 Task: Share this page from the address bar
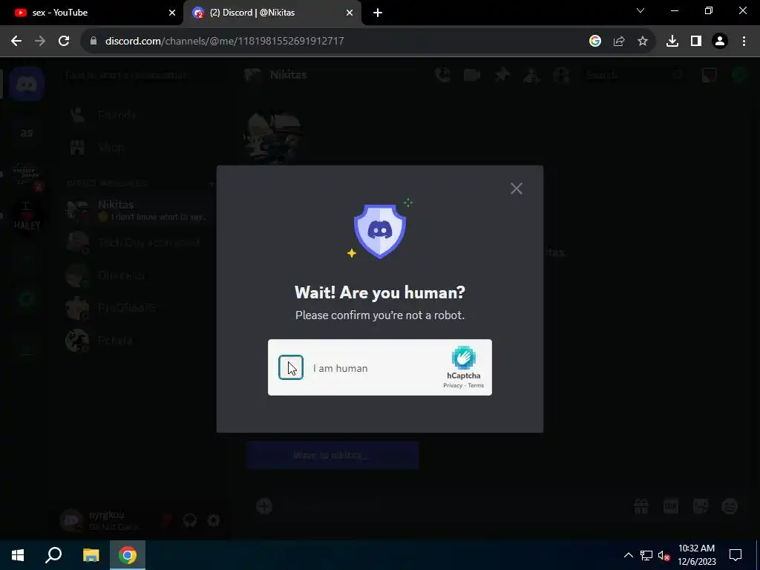point(619,42)
